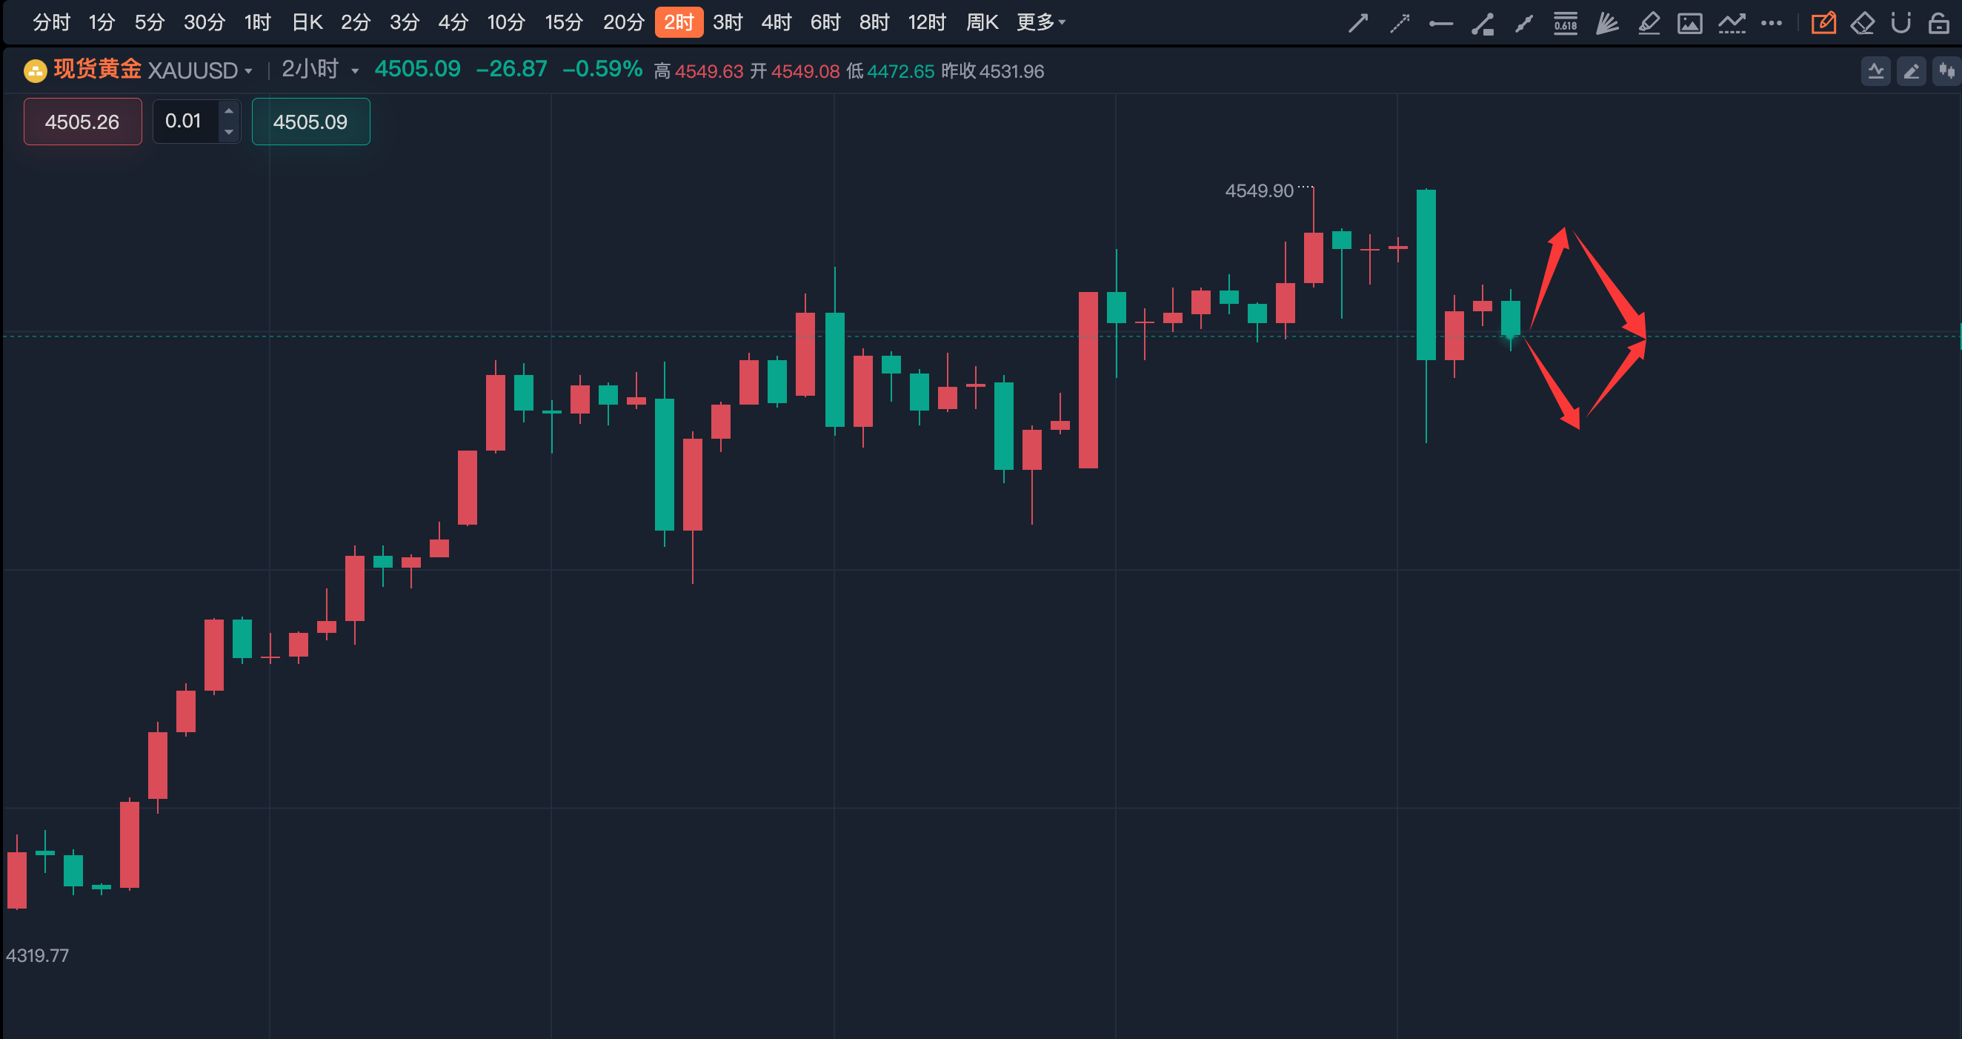Viewport: 1962px width, 1039px height.
Task: Open the indicator line icon button
Action: tap(1875, 71)
